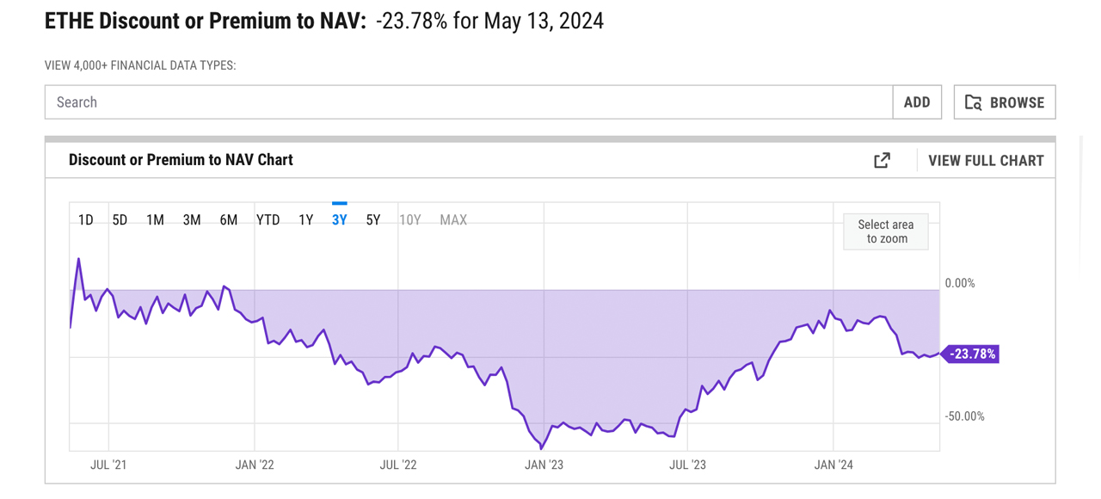
Task: Select the 1D time range
Action: point(86,220)
